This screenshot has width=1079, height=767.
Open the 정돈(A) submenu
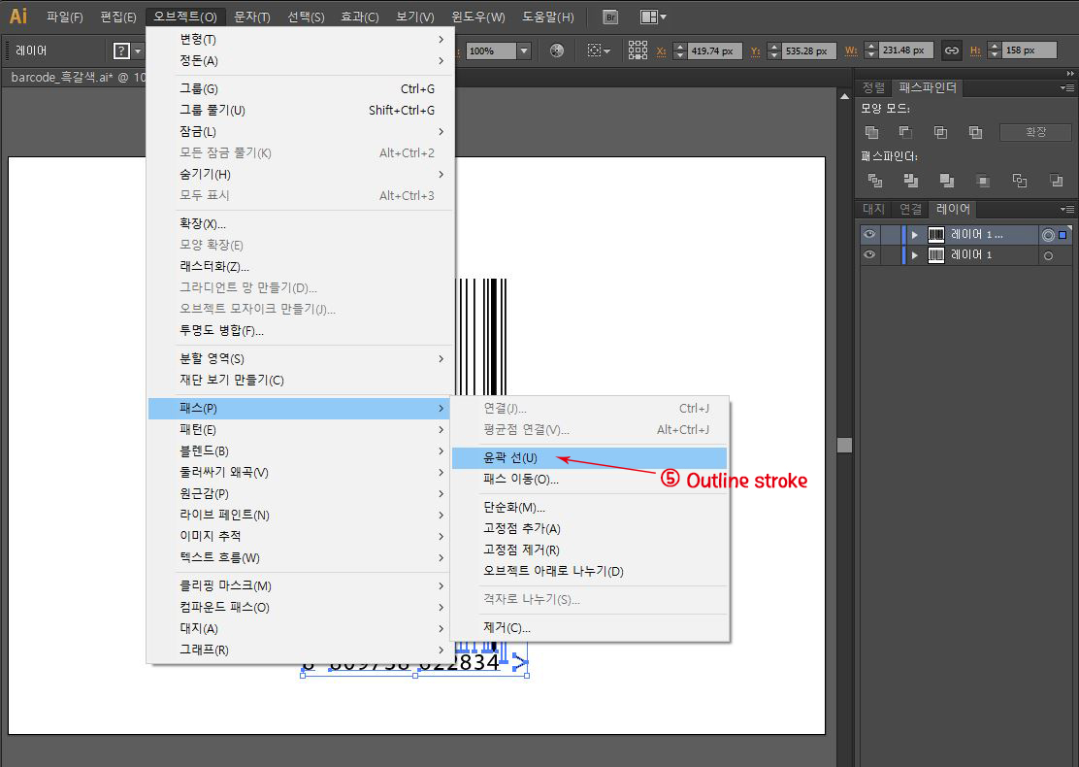301,60
